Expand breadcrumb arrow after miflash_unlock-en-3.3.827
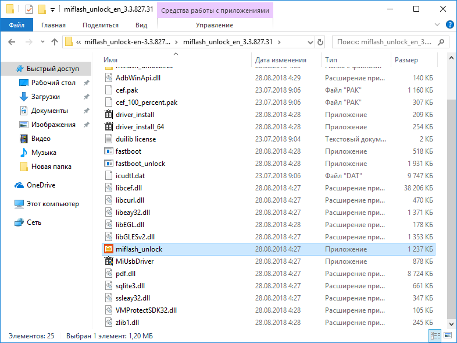 [176, 42]
